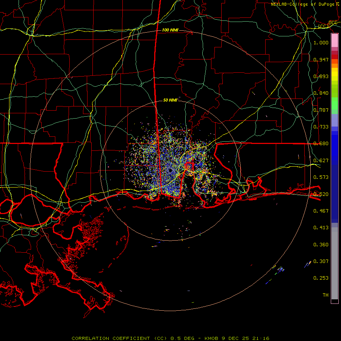Click the 0.893 legend value
Image resolution: width=341 pixels, height=341 pixels.
pos(321,76)
